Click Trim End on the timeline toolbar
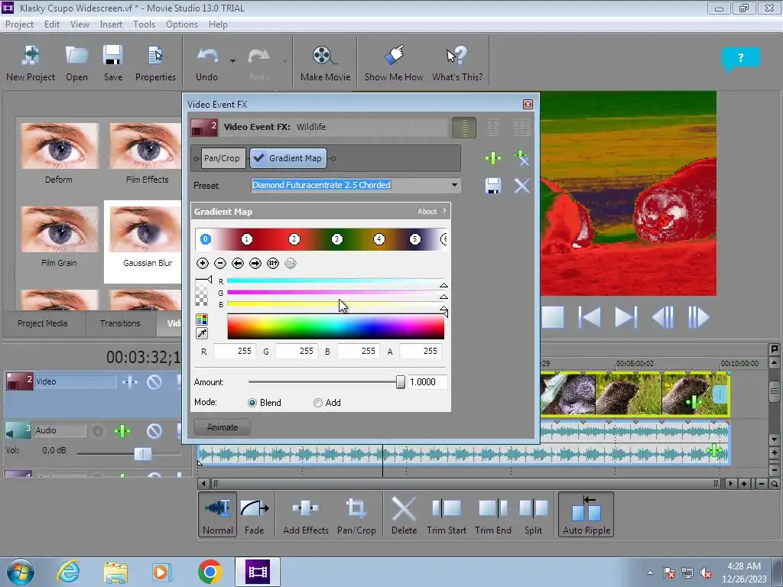Screen dimensions: 783x587 (493, 514)
